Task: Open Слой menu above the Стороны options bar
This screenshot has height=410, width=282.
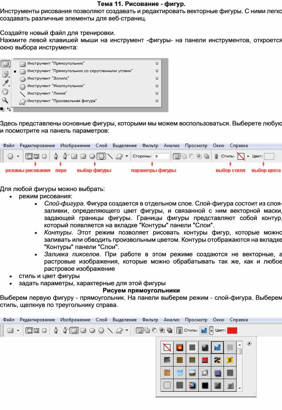Action: (101, 146)
